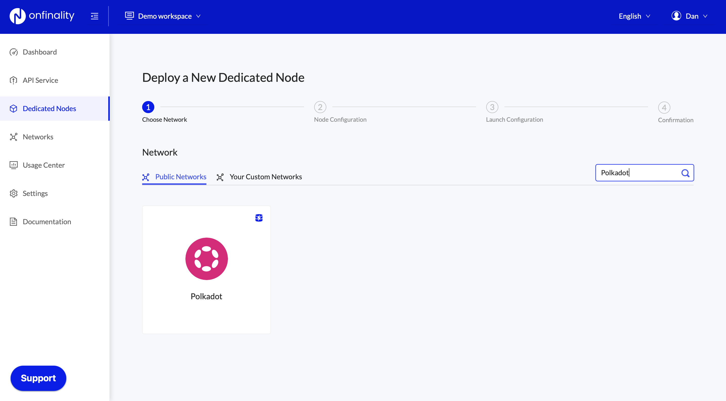The height and width of the screenshot is (401, 726).
Task: Click the Networks node icon in sidebar
Action: (13, 137)
